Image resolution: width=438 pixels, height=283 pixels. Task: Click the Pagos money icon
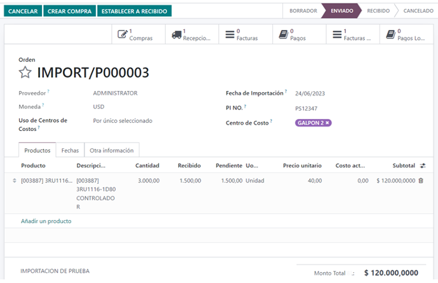tap(283, 35)
